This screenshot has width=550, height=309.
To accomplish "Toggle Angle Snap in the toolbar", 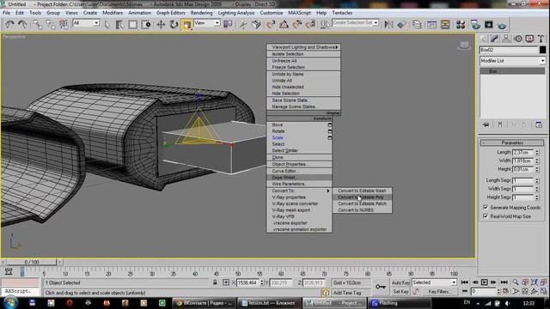I will click(x=284, y=24).
